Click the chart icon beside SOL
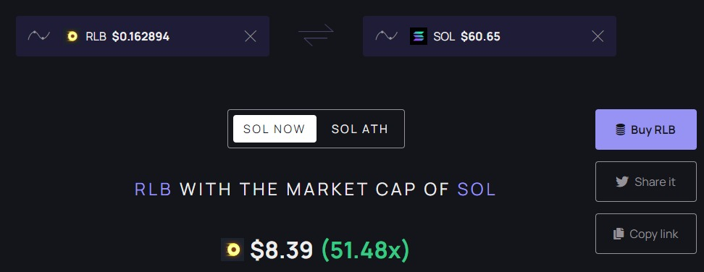This screenshot has width=704, height=272. click(x=386, y=36)
